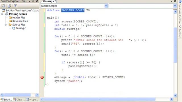
Task: Click the Solution 'Passing scores' tree label
Action: pyautogui.click(x=22, y=10)
